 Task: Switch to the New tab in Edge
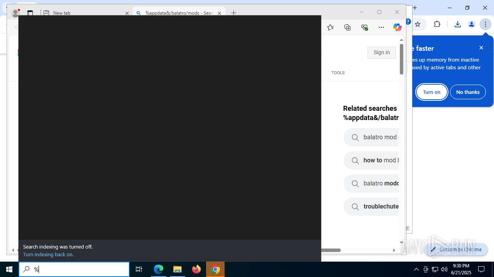87,13
